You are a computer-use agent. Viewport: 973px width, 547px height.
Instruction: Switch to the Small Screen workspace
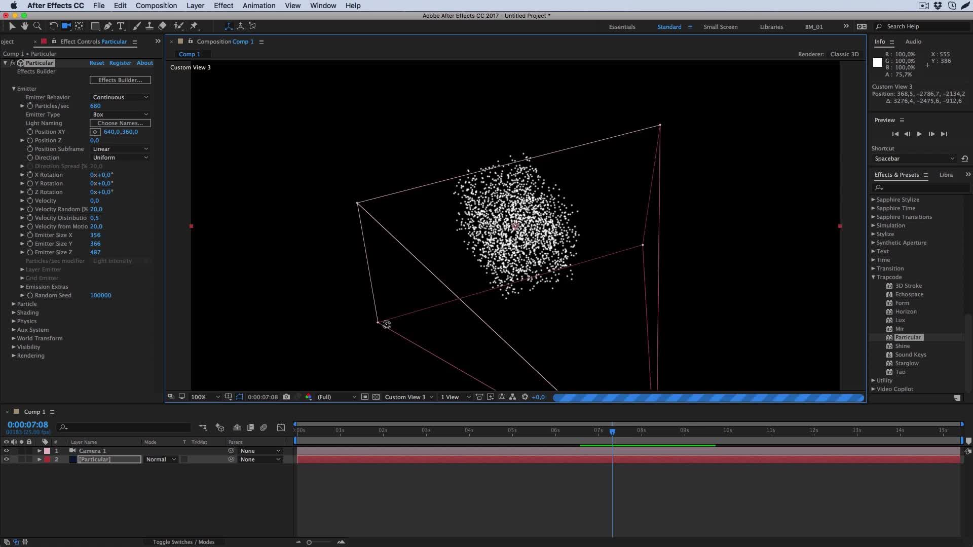720,27
